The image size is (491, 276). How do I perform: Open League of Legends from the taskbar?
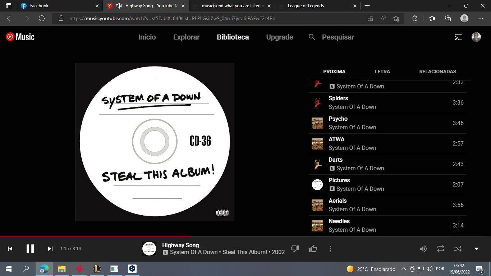pos(97,269)
